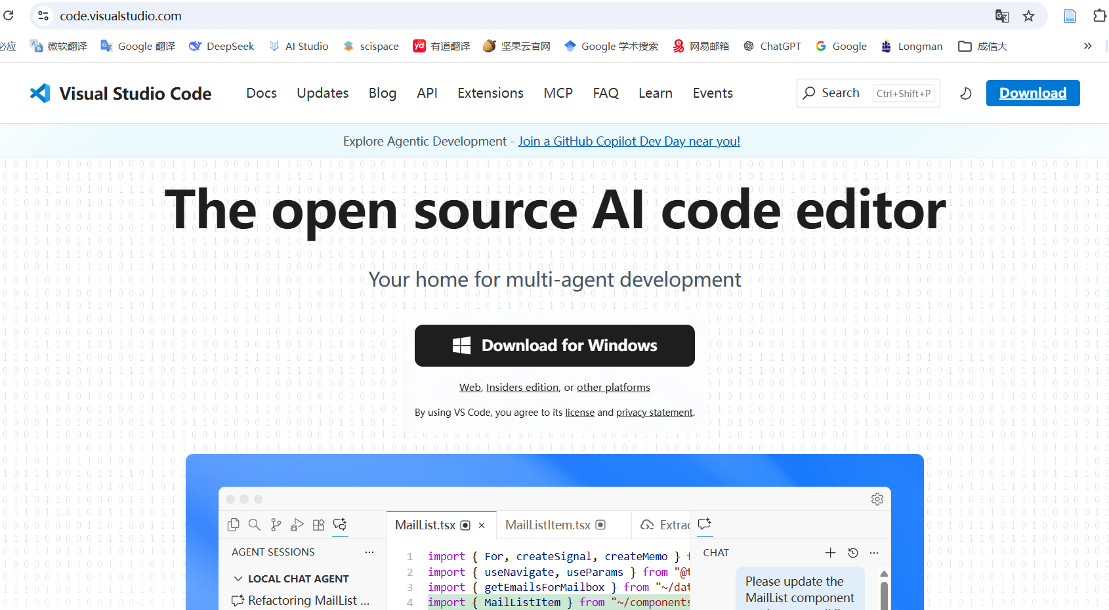
Task: Open the Explorer files icon in editor preview
Action: point(233,525)
